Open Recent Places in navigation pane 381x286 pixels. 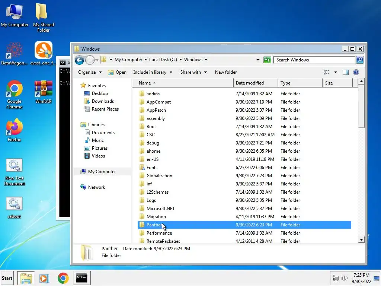101,109
